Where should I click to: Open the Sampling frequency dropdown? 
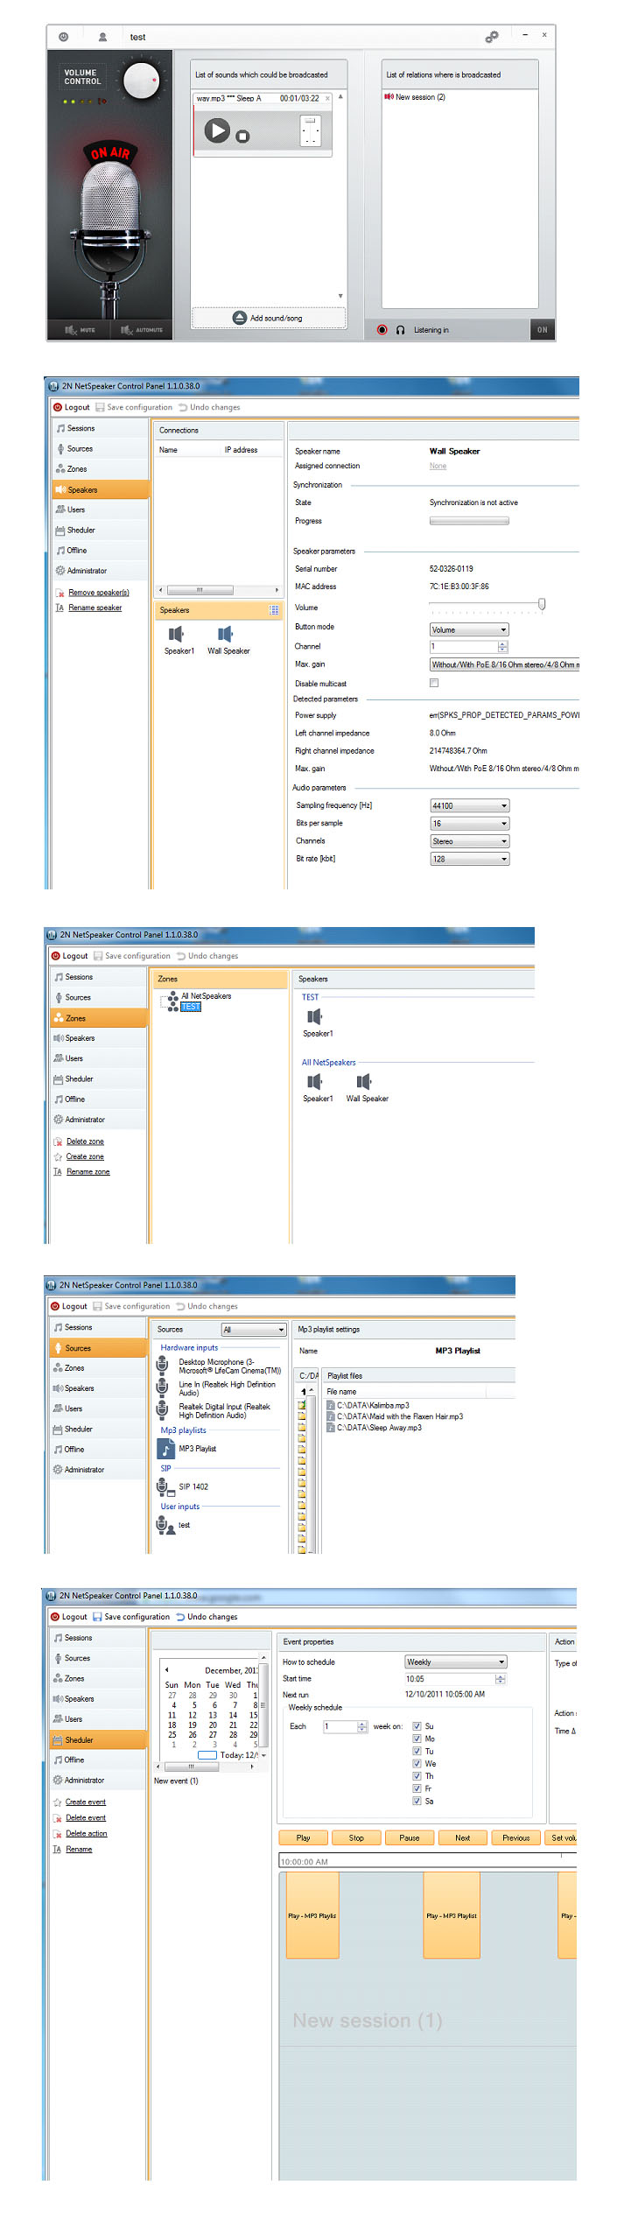tap(469, 805)
